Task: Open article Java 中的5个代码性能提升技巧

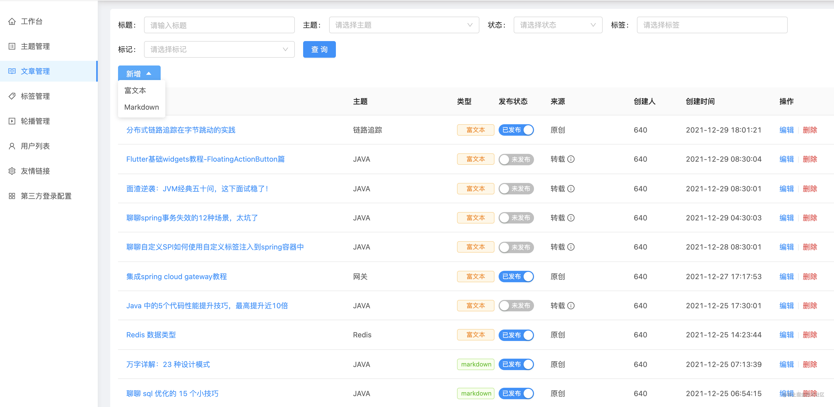Action: pyautogui.click(x=207, y=306)
